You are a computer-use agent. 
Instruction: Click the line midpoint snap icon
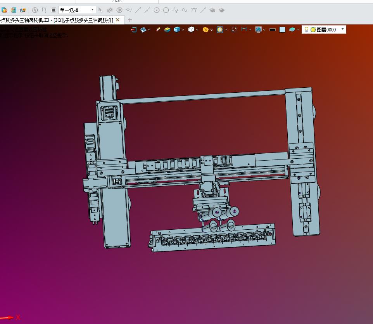click(x=147, y=10)
